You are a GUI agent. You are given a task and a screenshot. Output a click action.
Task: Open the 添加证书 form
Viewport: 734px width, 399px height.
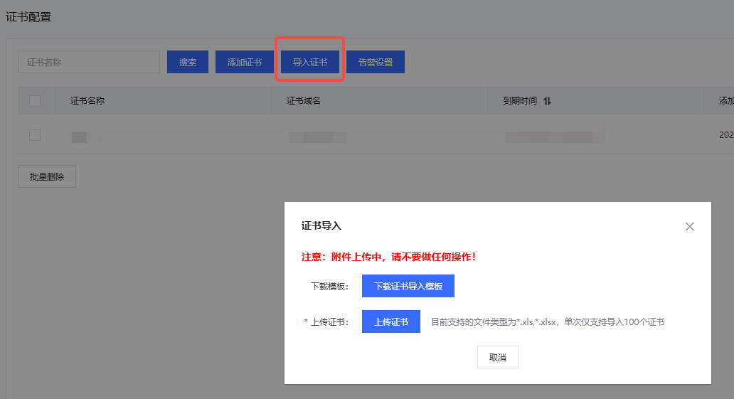(245, 62)
